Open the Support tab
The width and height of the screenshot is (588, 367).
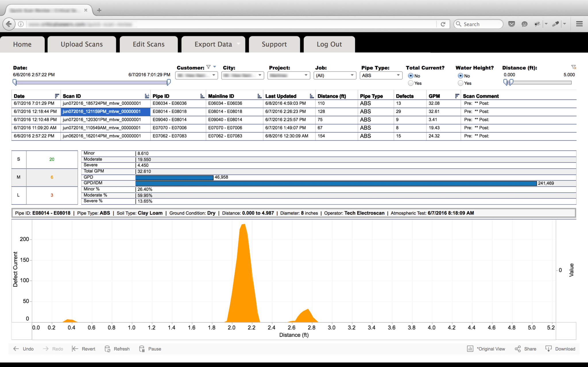[x=274, y=44]
